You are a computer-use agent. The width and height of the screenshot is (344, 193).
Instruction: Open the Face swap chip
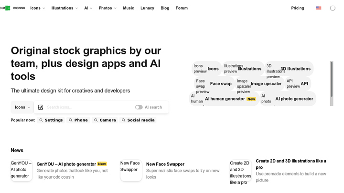pyautogui.click(x=214, y=84)
